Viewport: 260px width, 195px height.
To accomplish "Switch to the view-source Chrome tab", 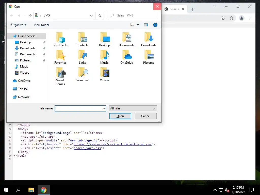I will 174,9.
